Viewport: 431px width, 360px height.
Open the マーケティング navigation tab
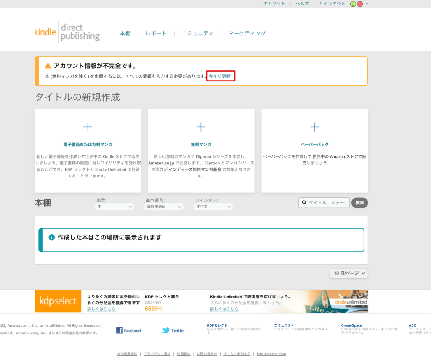[247, 33]
